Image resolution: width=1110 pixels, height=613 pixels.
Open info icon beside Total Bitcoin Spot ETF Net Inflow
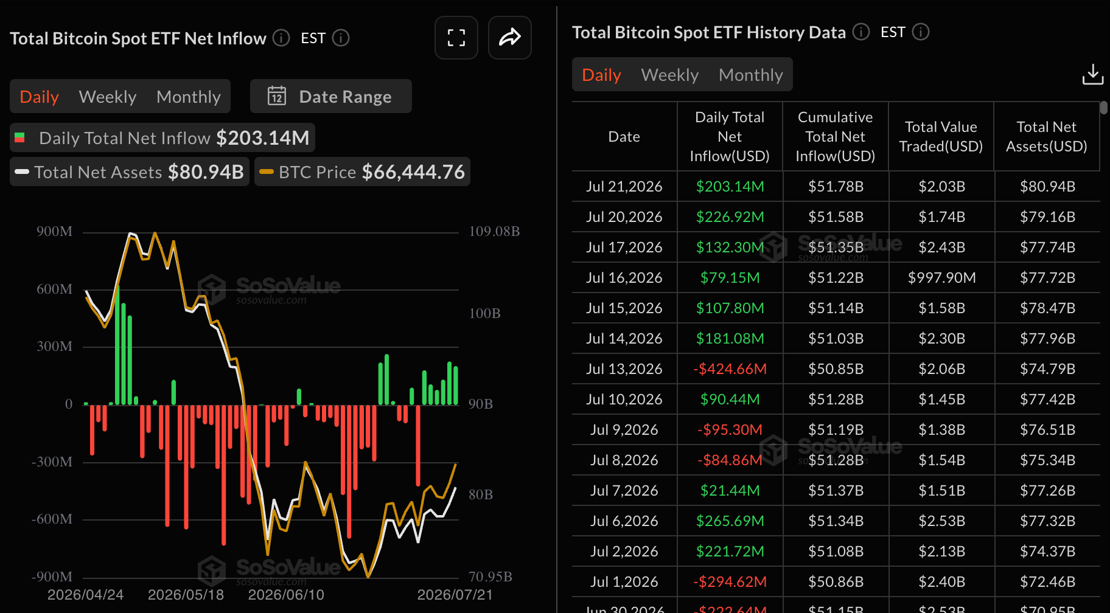[x=281, y=38]
